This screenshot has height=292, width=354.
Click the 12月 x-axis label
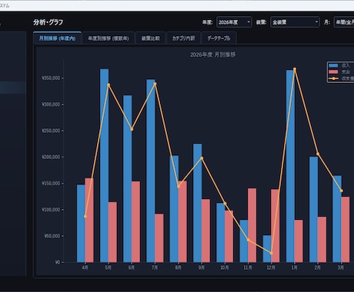[271, 267]
